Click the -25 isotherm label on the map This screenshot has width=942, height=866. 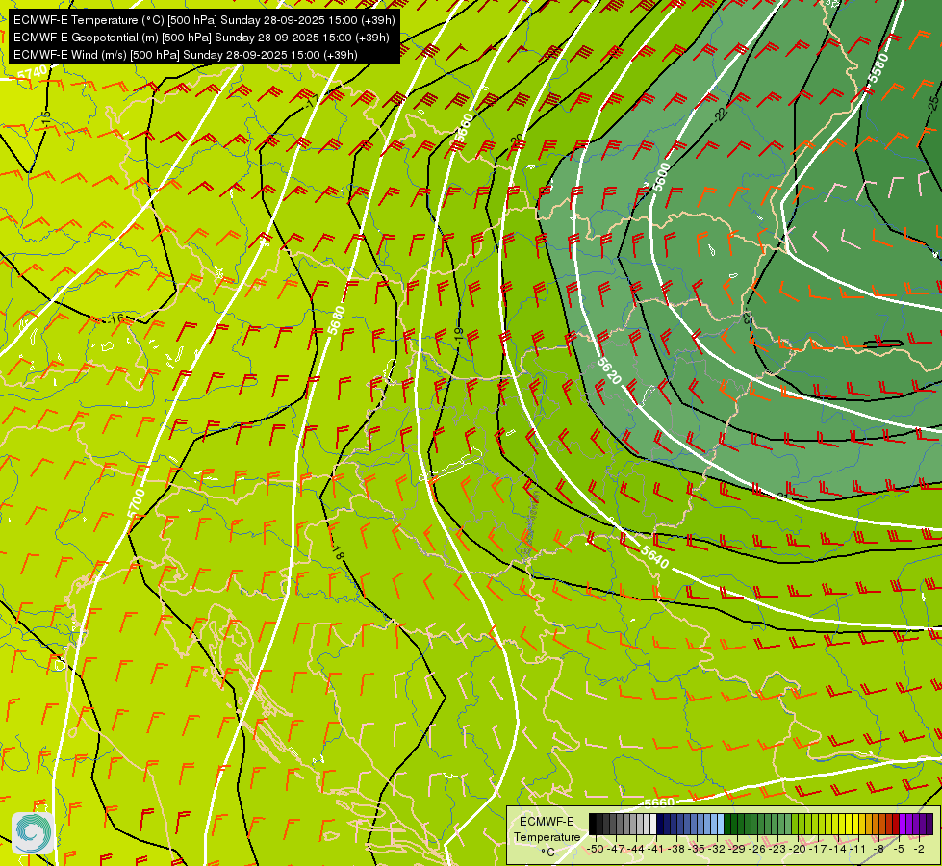tap(931, 103)
